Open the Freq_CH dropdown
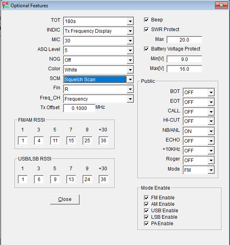 99,99
